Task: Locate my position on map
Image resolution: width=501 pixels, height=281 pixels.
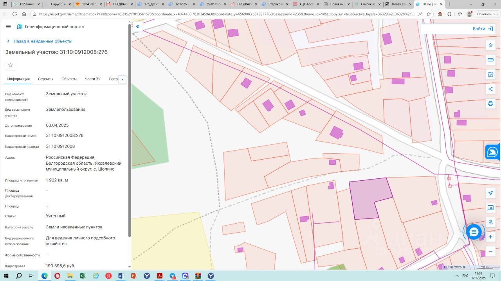Action: [x=490, y=193]
